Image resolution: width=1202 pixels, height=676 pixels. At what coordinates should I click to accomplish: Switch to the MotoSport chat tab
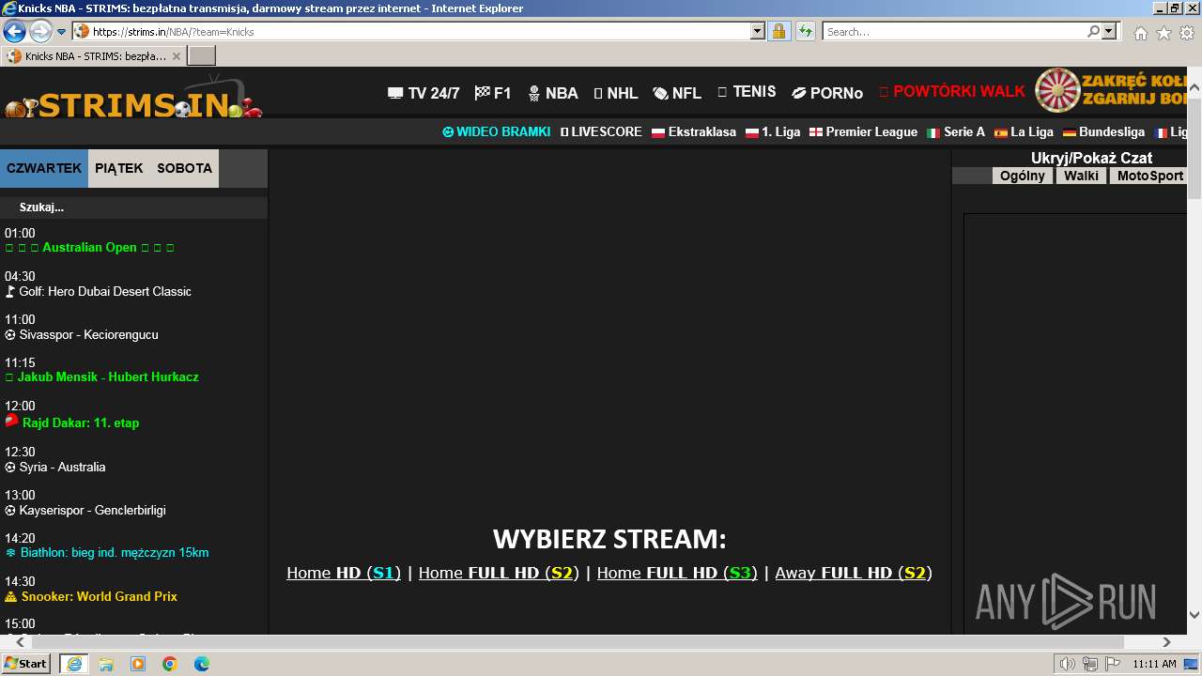1150,176
